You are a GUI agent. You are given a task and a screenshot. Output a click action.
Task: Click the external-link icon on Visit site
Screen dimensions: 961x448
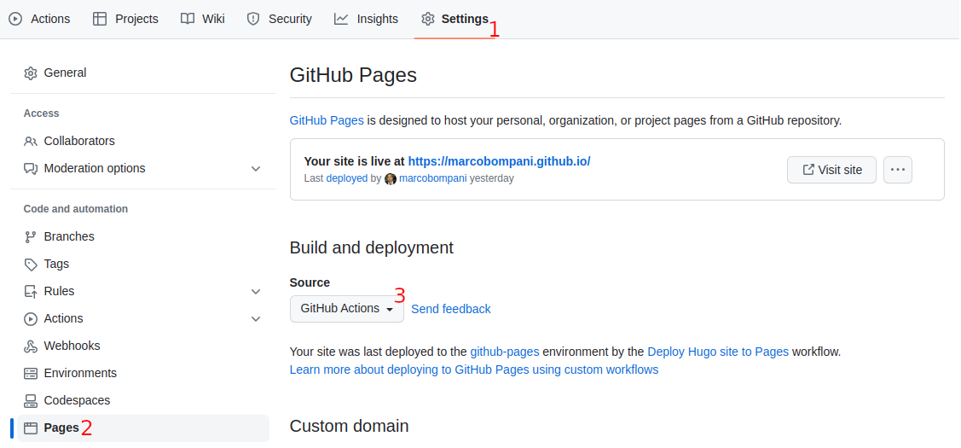[x=808, y=169]
